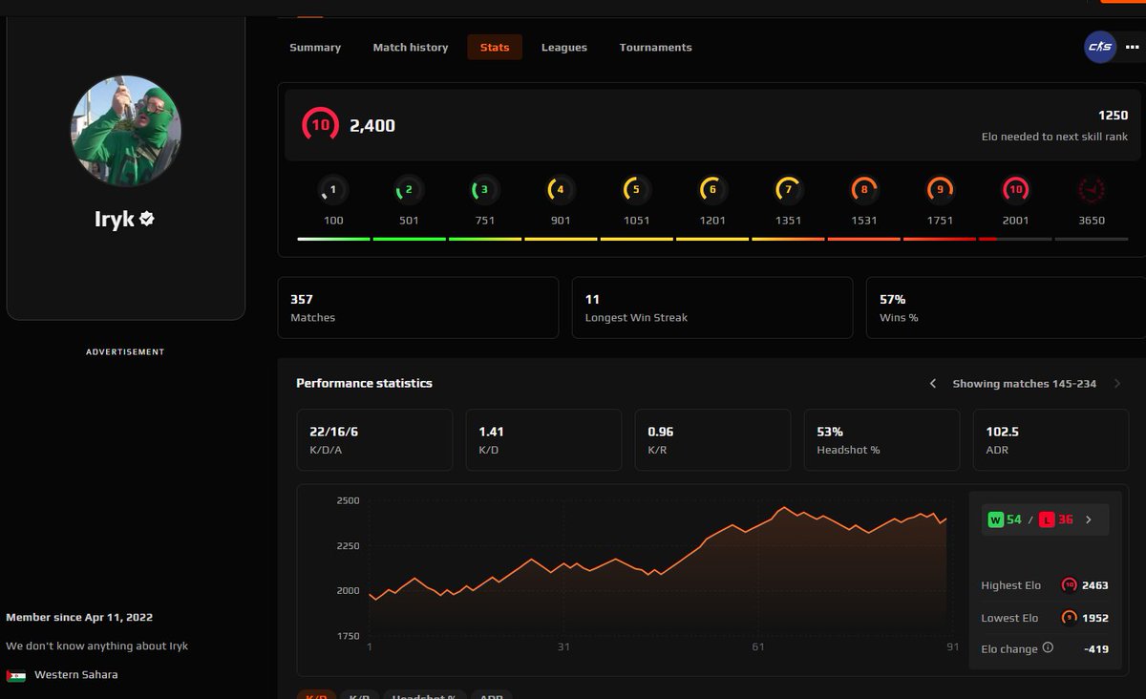Click the skill level 6 badge icon
This screenshot has height=699, width=1146.
click(712, 190)
